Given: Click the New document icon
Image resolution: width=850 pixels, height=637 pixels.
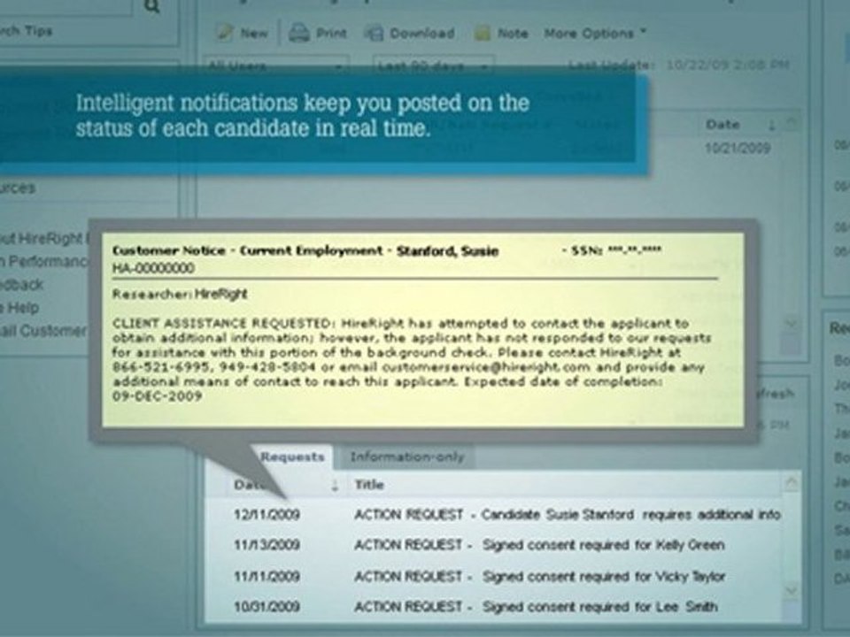Looking at the screenshot, I should 224,33.
